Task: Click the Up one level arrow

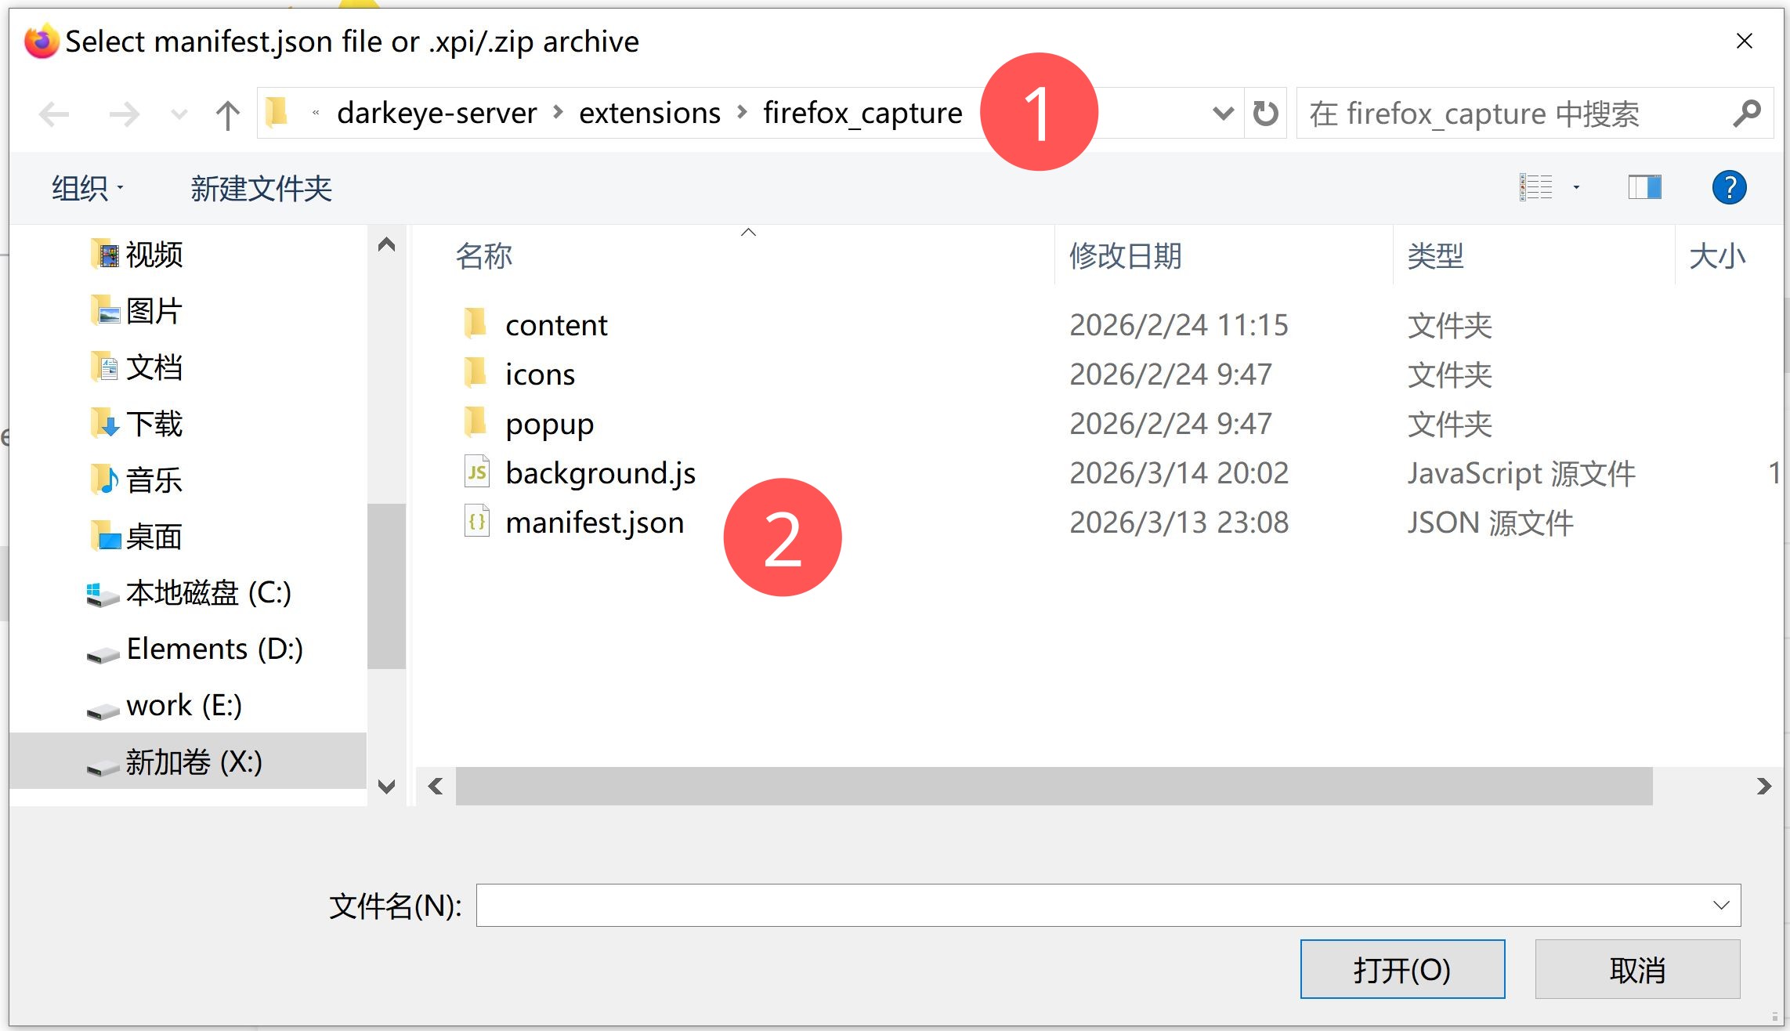Action: click(227, 115)
